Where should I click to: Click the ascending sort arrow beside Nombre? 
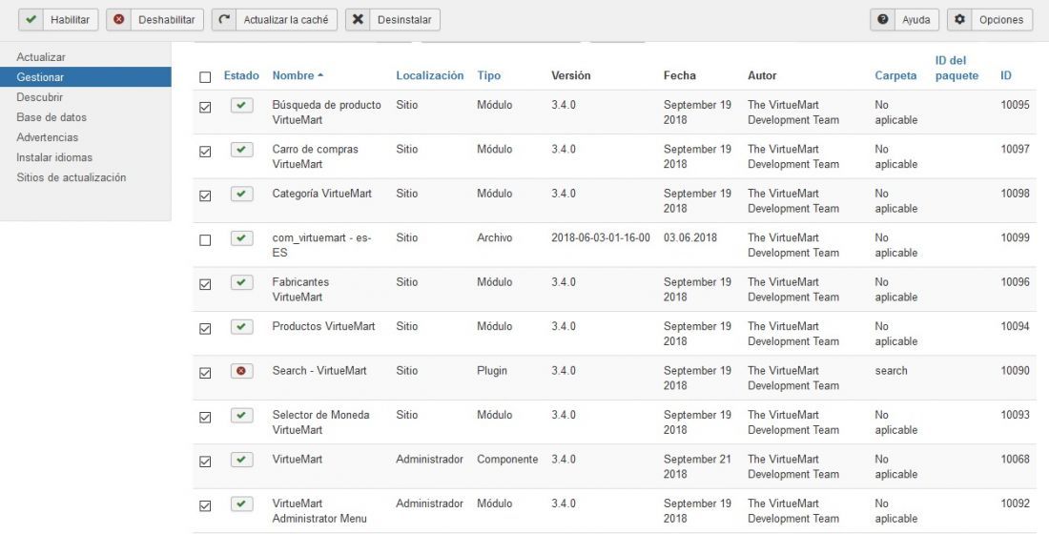coord(320,75)
